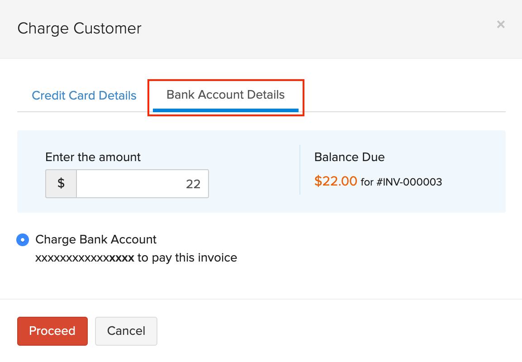Select the amount value of 22

click(193, 184)
